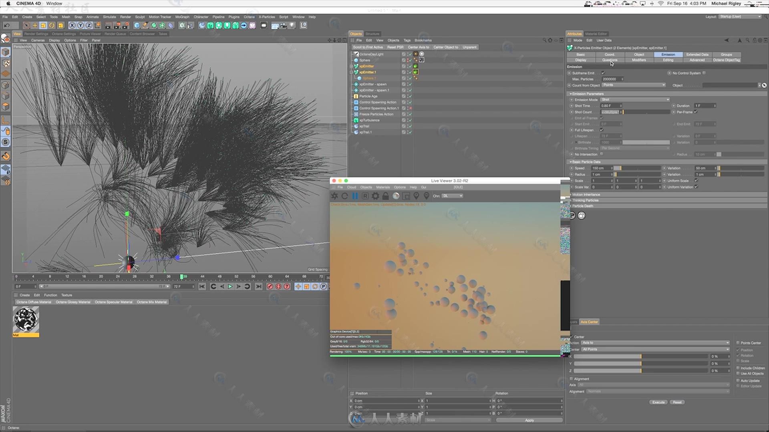Image resolution: width=769 pixels, height=432 pixels.
Task: Select the Mat material thumbnail
Action: pos(26,320)
